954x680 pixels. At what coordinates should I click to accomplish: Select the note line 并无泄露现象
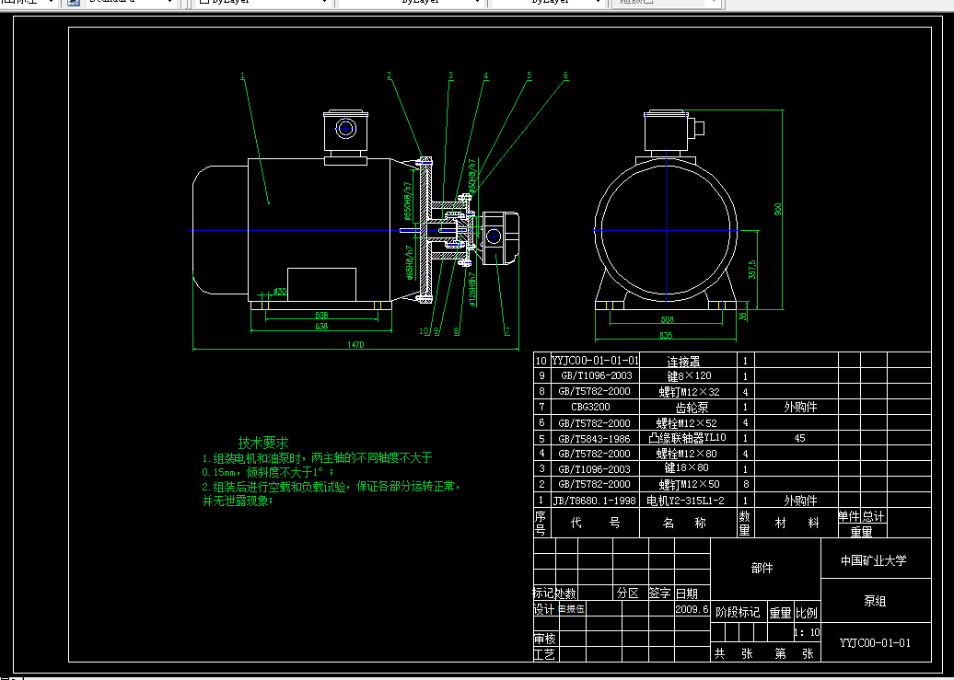point(238,501)
